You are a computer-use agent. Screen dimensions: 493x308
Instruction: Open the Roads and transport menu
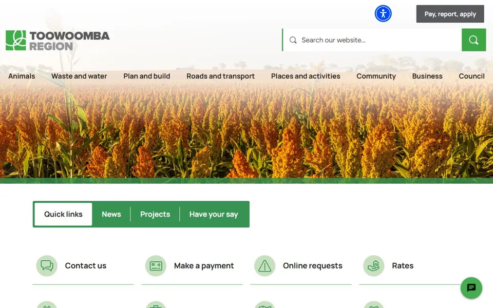[220, 76]
